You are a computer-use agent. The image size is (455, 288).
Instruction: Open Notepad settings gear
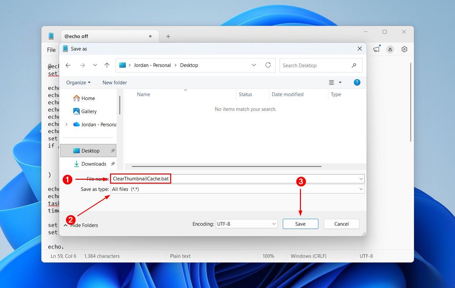(x=404, y=49)
